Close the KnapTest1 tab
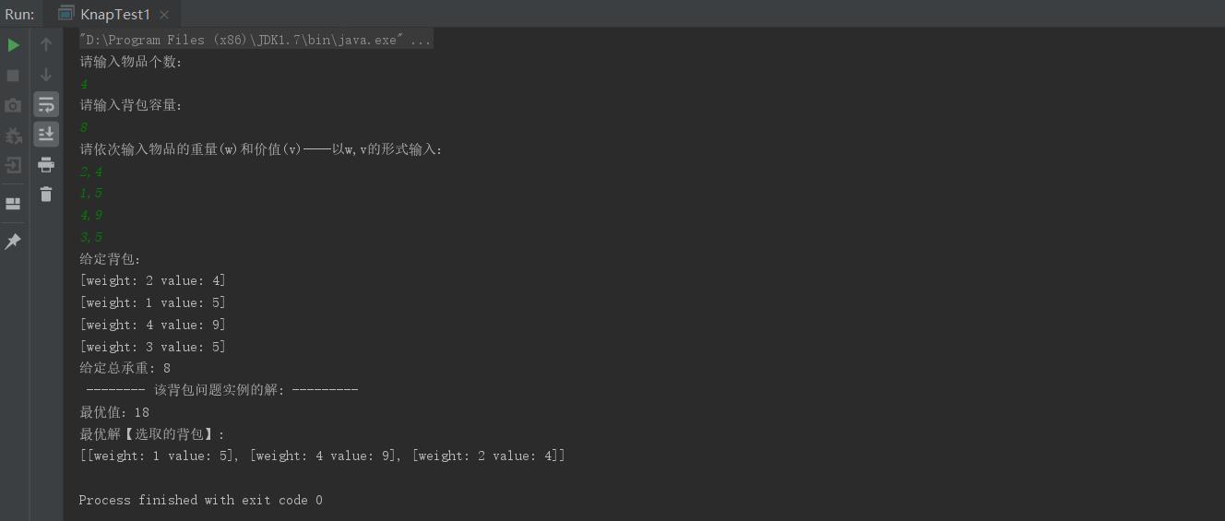 click(164, 15)
